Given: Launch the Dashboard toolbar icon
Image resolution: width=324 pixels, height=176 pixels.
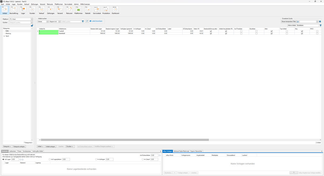Looking at the screenshot, I should coord(115,10).
